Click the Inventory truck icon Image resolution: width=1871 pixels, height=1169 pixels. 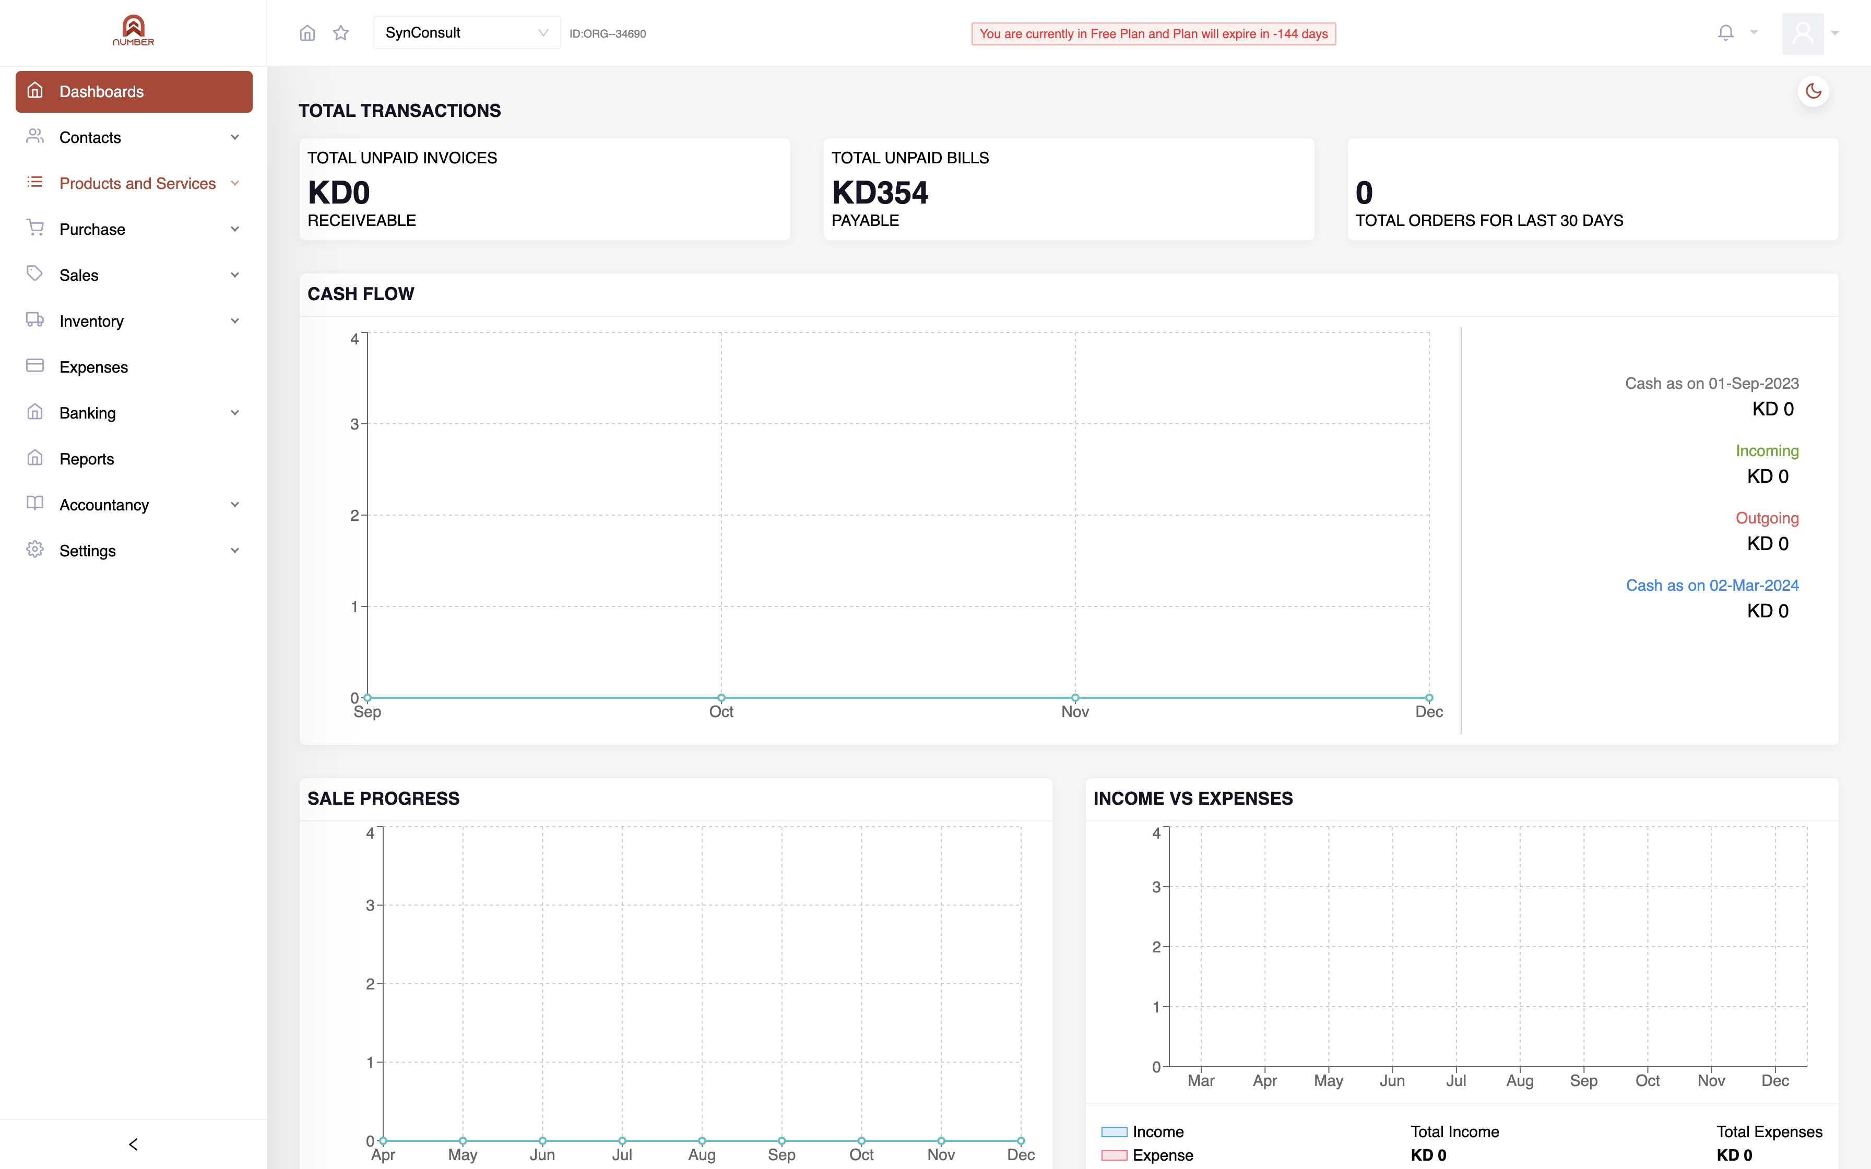tap(35, 319)
